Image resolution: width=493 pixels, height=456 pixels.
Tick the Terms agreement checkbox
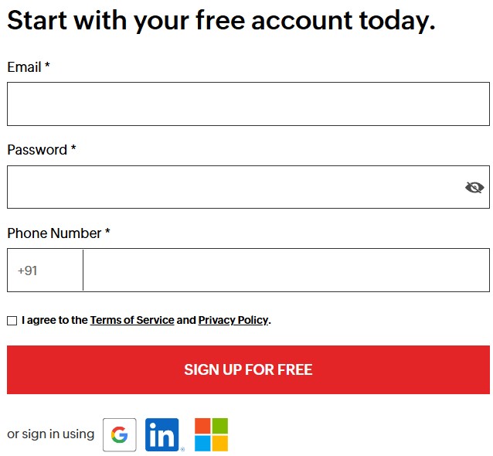(12, 321)
